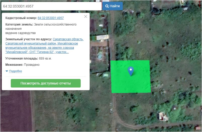This screenshot has height=132, width=202.
Task: Expand the Подробно details section
Action: [15, 71]
